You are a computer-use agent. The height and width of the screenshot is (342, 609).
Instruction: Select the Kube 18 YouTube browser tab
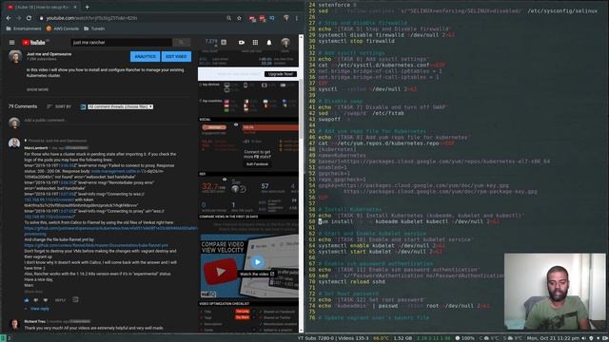(41, 7)
